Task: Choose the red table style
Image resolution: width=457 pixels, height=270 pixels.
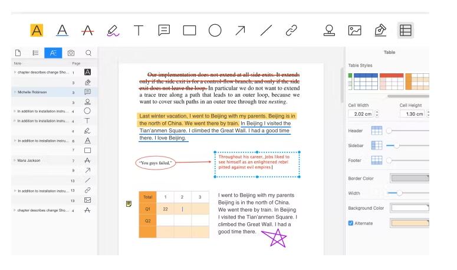Action: click(x=392, y=82)
